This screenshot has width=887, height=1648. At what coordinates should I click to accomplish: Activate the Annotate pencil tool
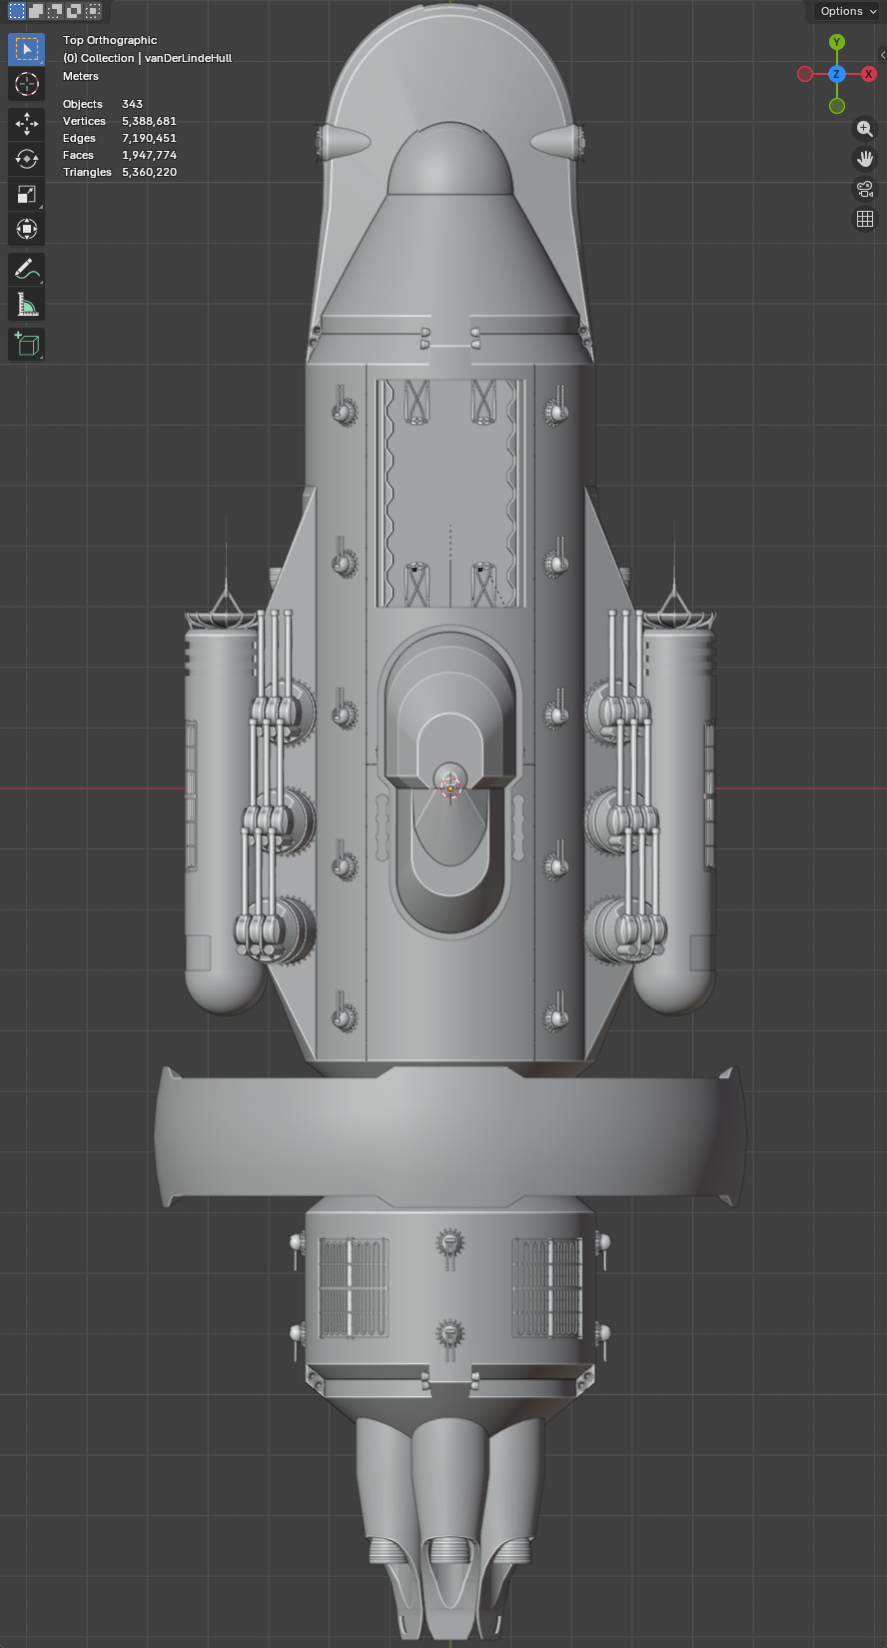point(27,269)
